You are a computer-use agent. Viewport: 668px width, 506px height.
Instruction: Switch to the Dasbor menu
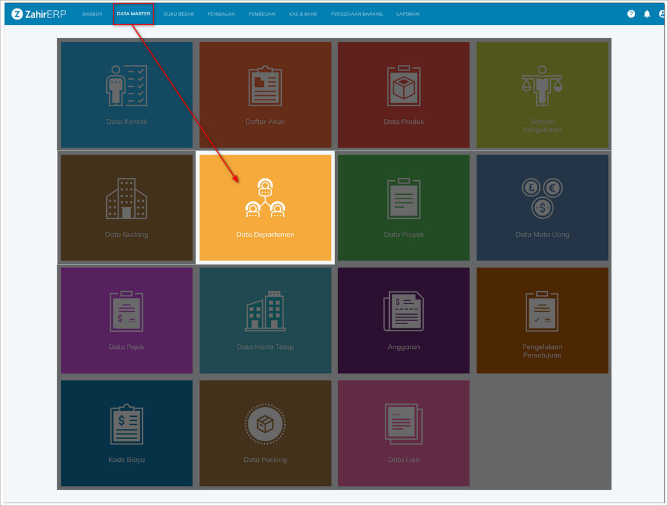(92, 14)
